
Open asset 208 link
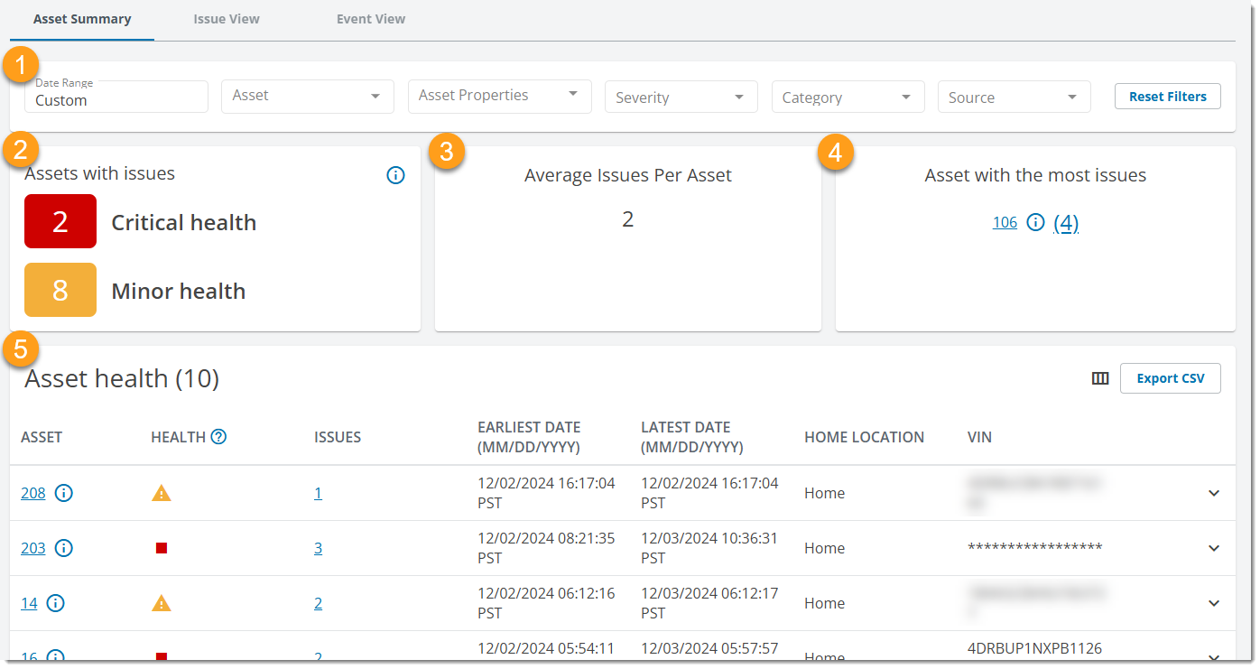pyautogui.click(x=33, y=493)
